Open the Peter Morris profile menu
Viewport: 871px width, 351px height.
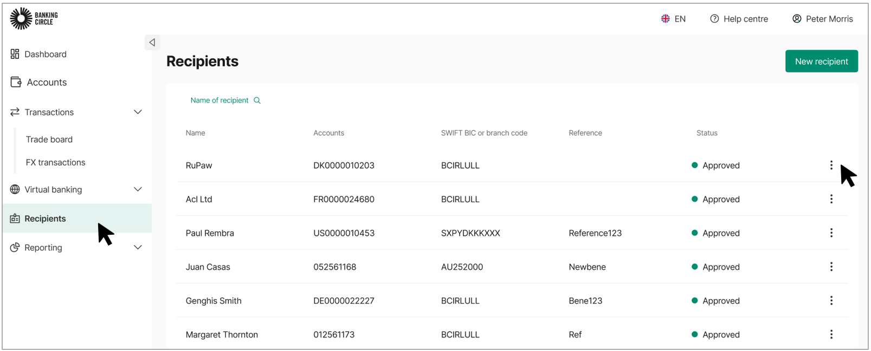[823, 19]
